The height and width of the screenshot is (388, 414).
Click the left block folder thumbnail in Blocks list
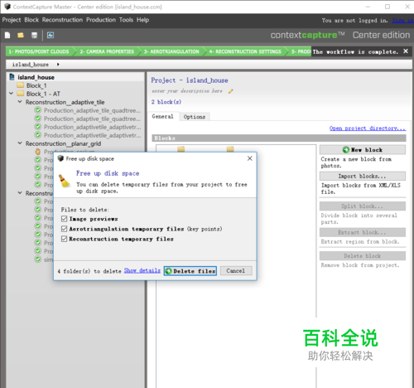tap(181, 149)
